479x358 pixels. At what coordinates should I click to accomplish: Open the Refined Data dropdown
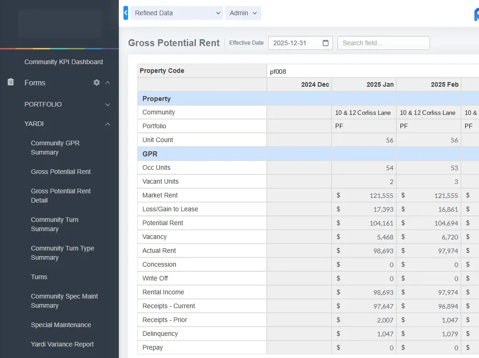click(177, 13)
